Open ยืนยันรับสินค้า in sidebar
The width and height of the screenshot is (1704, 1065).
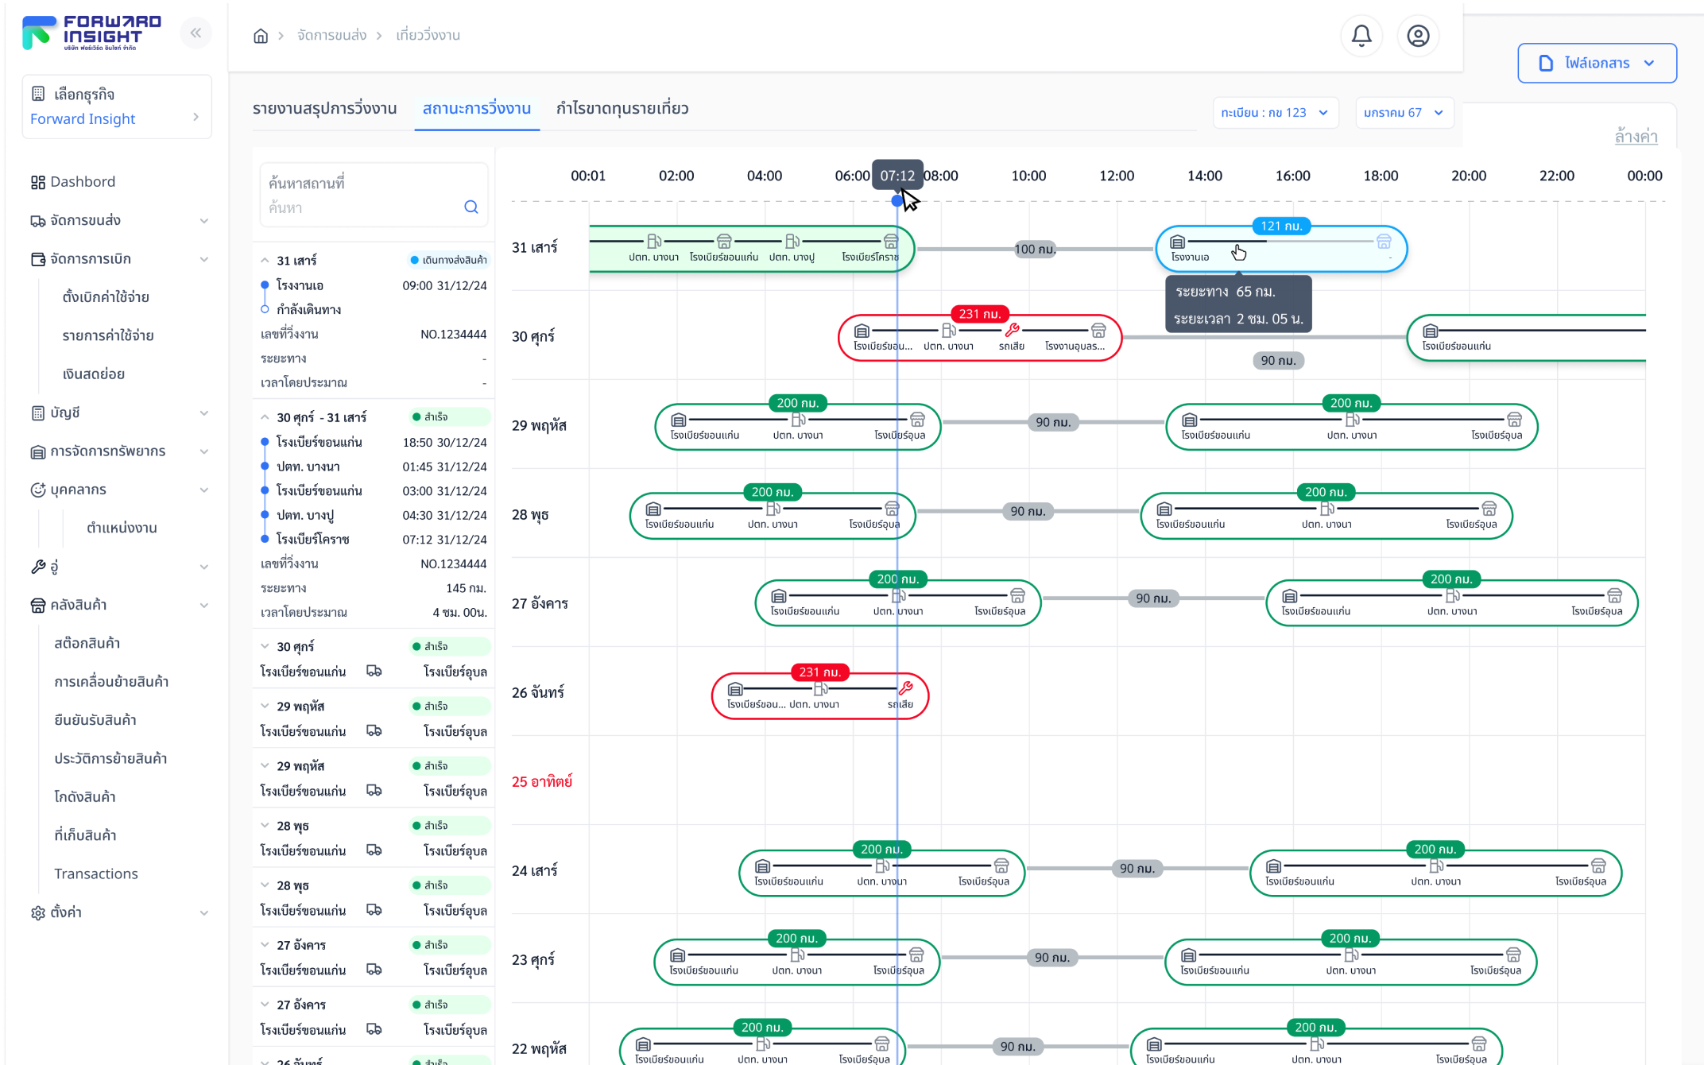coord(95,721)
